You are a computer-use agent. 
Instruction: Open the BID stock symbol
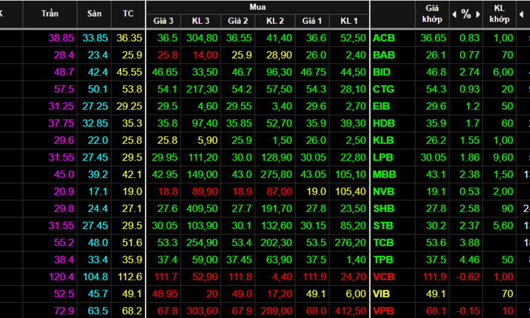pos(382,72)
